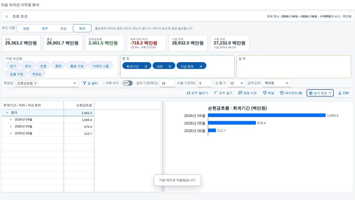Viewport: 355px width, 200px height.
Task: Click the 2026년 04월 chart bar
Action: [267, 115]
